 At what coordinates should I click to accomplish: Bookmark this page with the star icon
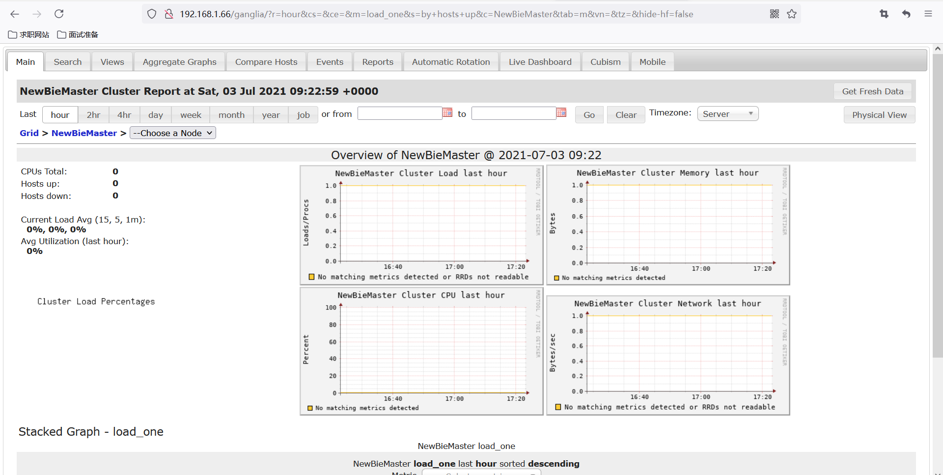792,14
